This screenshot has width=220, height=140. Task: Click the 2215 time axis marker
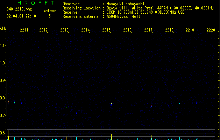106,30
